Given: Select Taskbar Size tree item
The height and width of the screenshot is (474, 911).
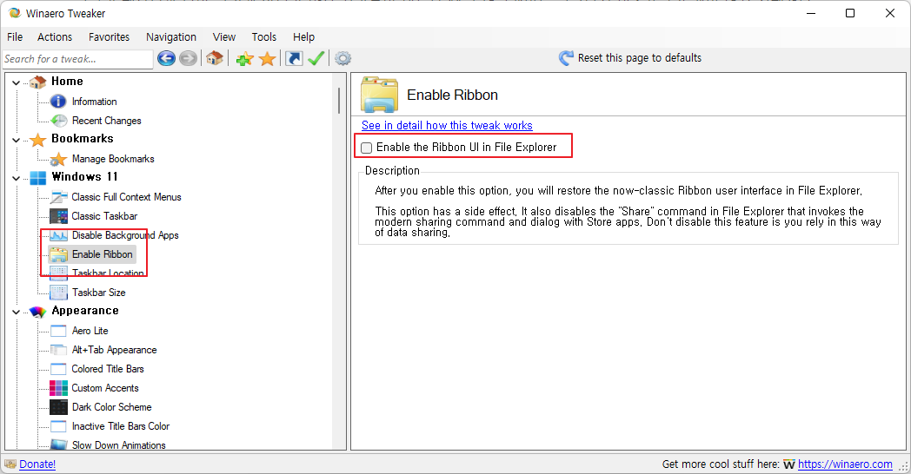Looking at the screenshot, I should tap(99, 293).
